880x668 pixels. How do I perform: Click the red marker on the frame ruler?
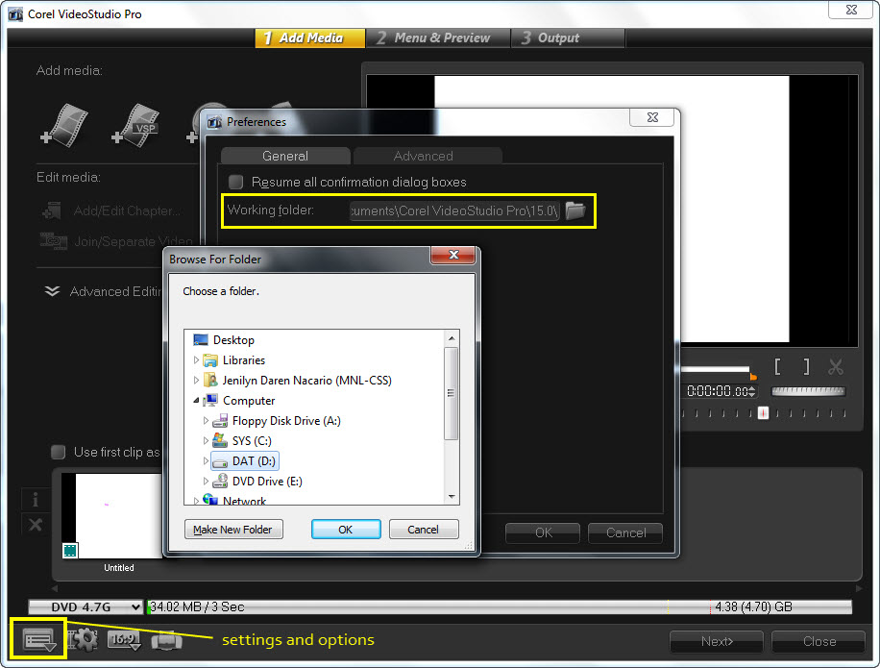tap(763, 413)
